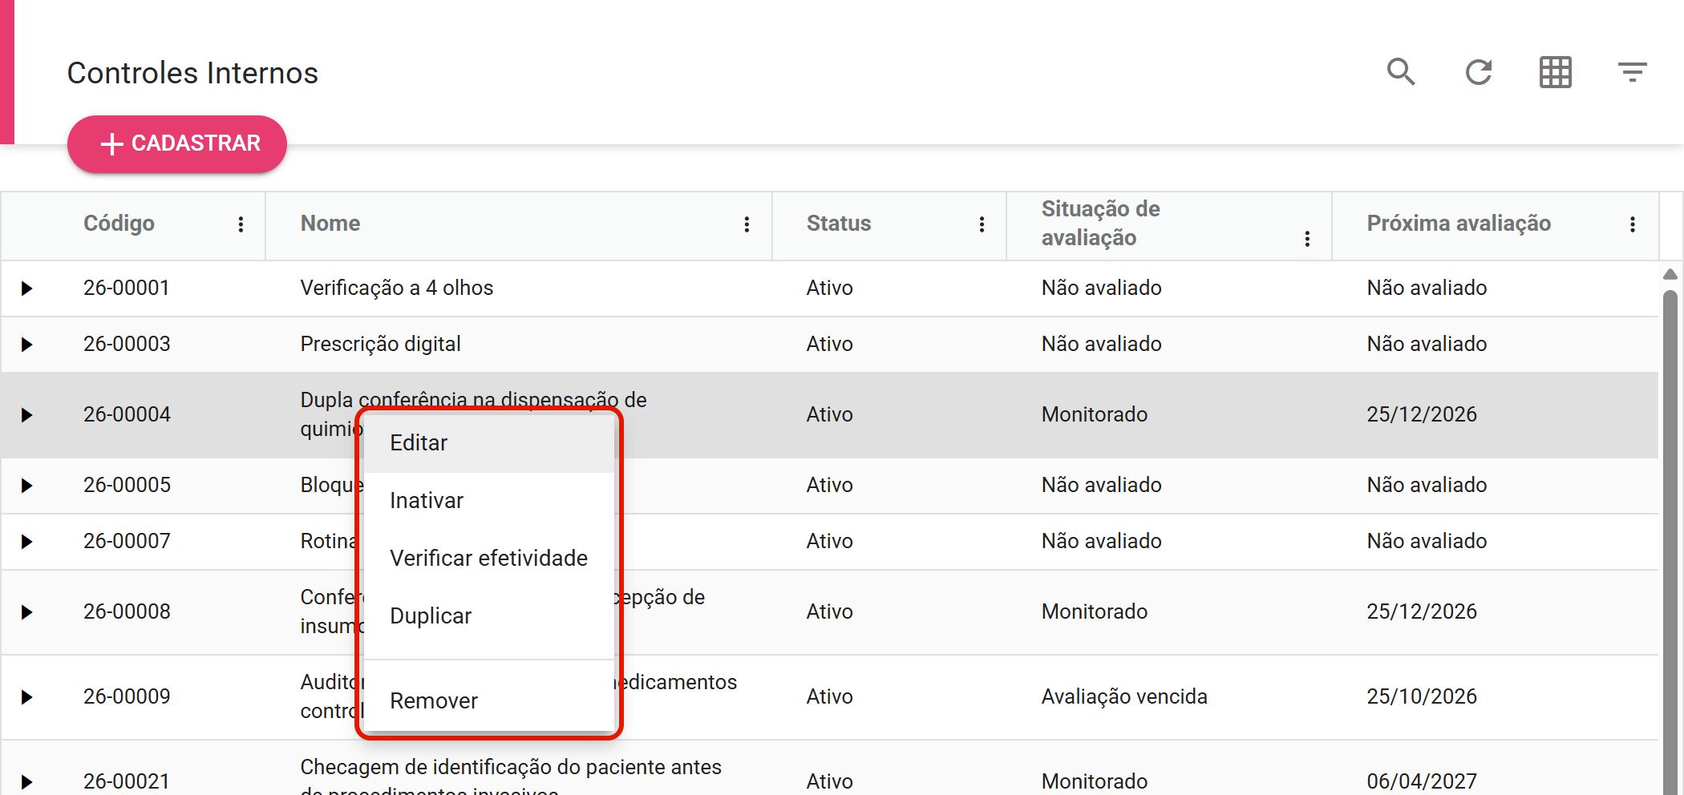Choose Inativar in the context menu
Image resolution: width=1684 pixels, height=795 pixels.
coord(489,501)
